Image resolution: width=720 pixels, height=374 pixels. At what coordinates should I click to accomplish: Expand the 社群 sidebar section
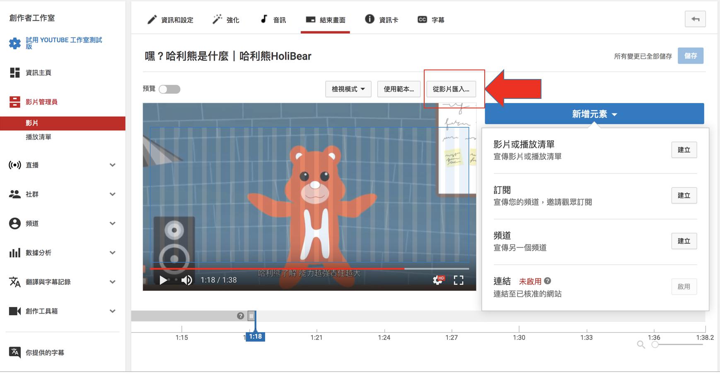tap(112, 194)
